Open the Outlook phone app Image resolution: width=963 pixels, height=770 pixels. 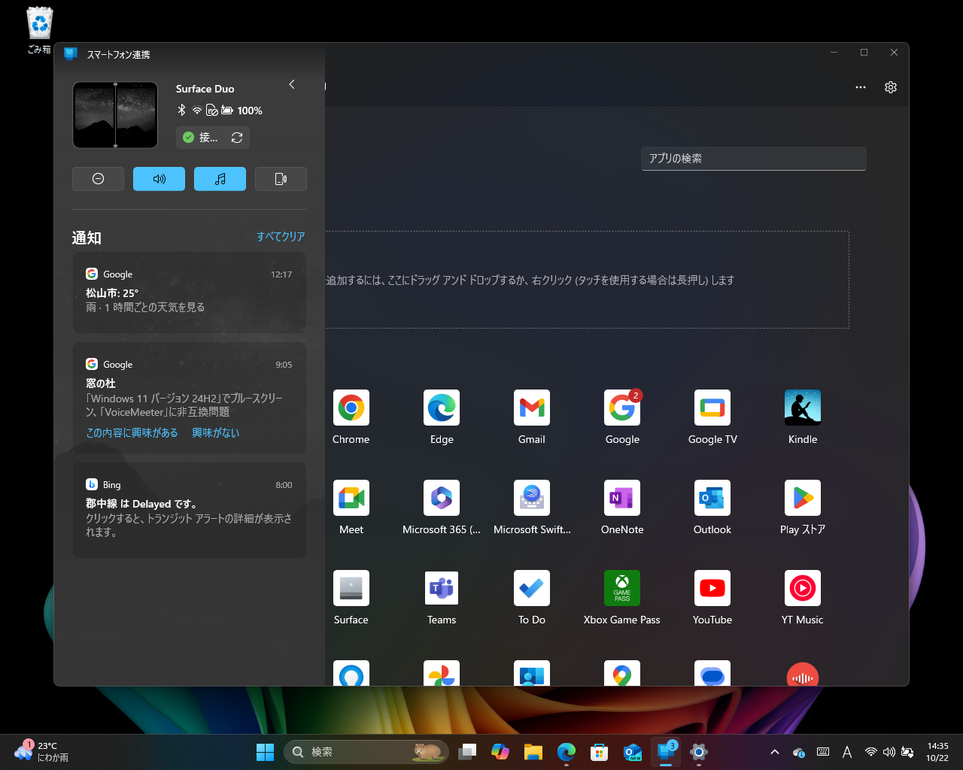(x=712, y=499)
